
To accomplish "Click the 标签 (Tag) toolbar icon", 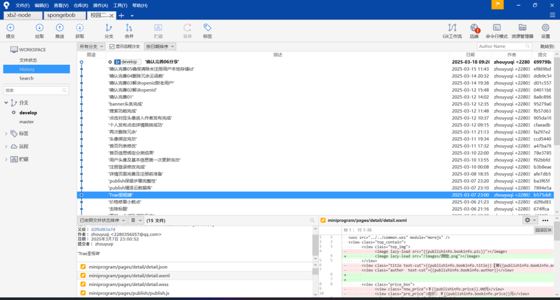I will 207,28.
